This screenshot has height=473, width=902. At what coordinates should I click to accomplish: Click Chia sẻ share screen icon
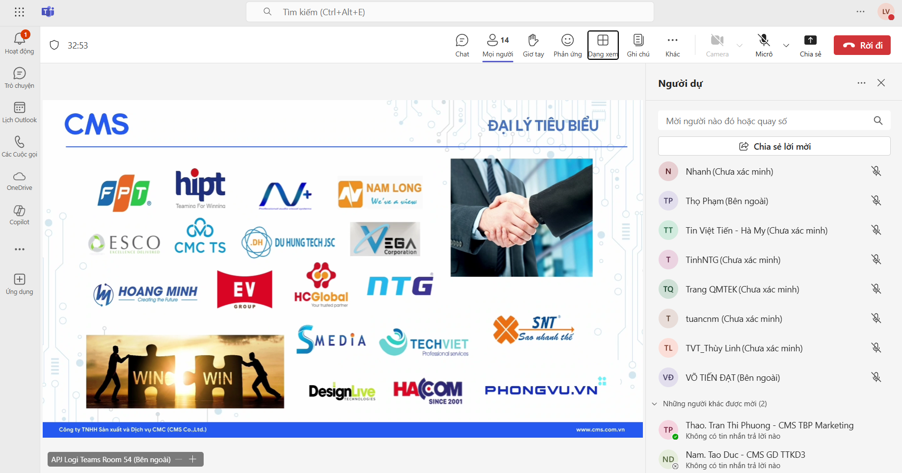tap(810, 45)
